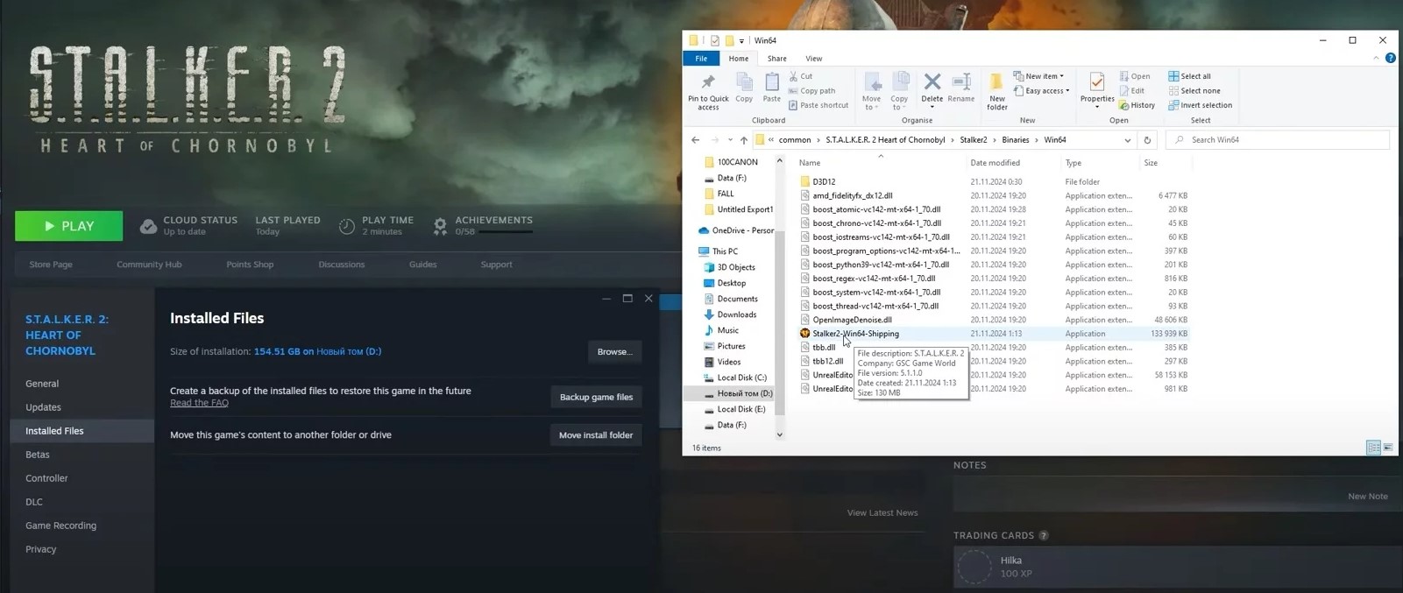Open the View ribbon tab
Screen dimensions: 1403x593
[813, 59]
